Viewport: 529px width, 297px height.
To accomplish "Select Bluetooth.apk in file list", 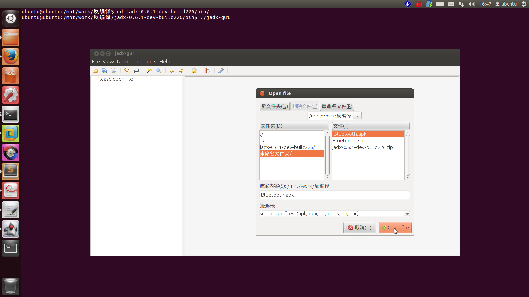I will tap(368, 134).
